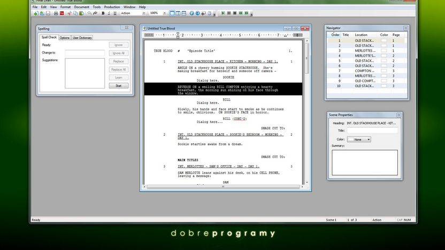
Task: Select Navigator row 7 COMPTON
Action: click(366, 71)
